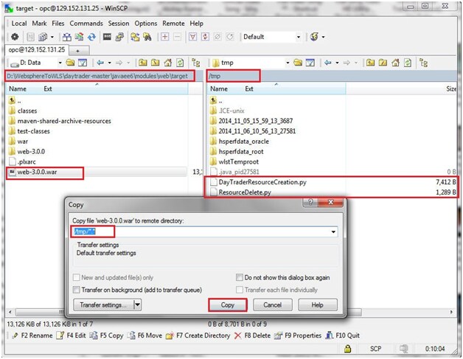Go to remote home directory icon
Screen dimensions: 463x359
pos(395,63)
